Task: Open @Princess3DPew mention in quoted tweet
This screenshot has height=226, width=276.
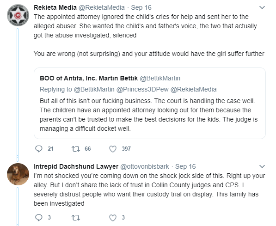Action: tap(142, 89)
